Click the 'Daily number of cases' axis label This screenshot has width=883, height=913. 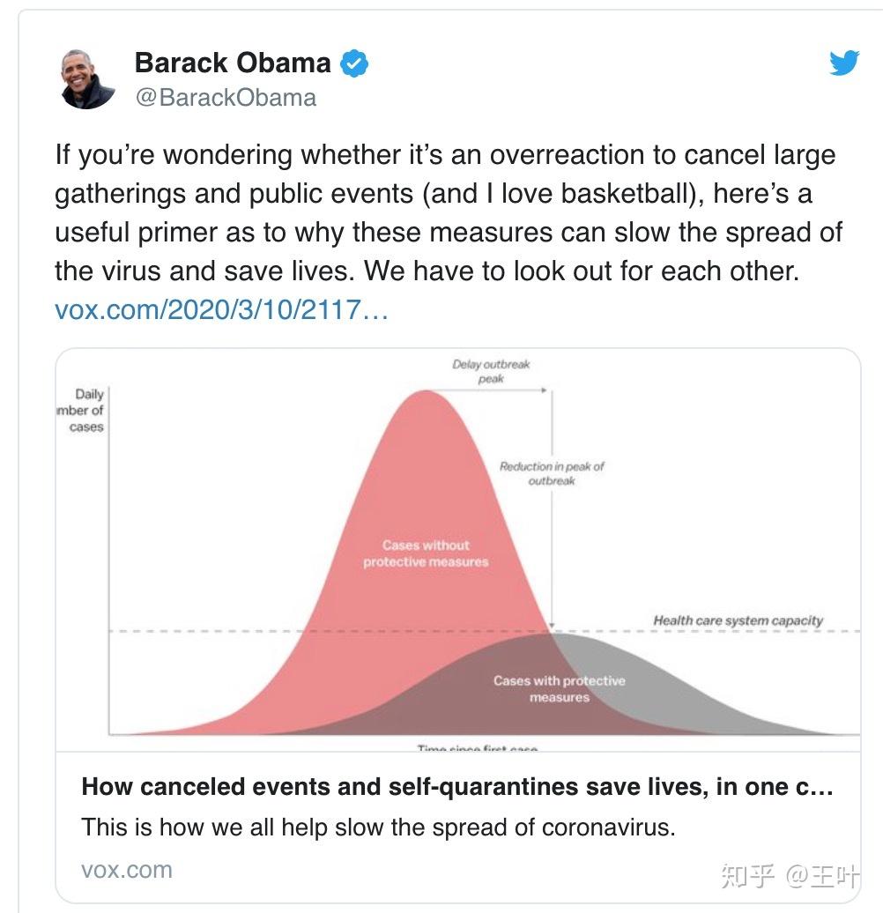point(86,411)
